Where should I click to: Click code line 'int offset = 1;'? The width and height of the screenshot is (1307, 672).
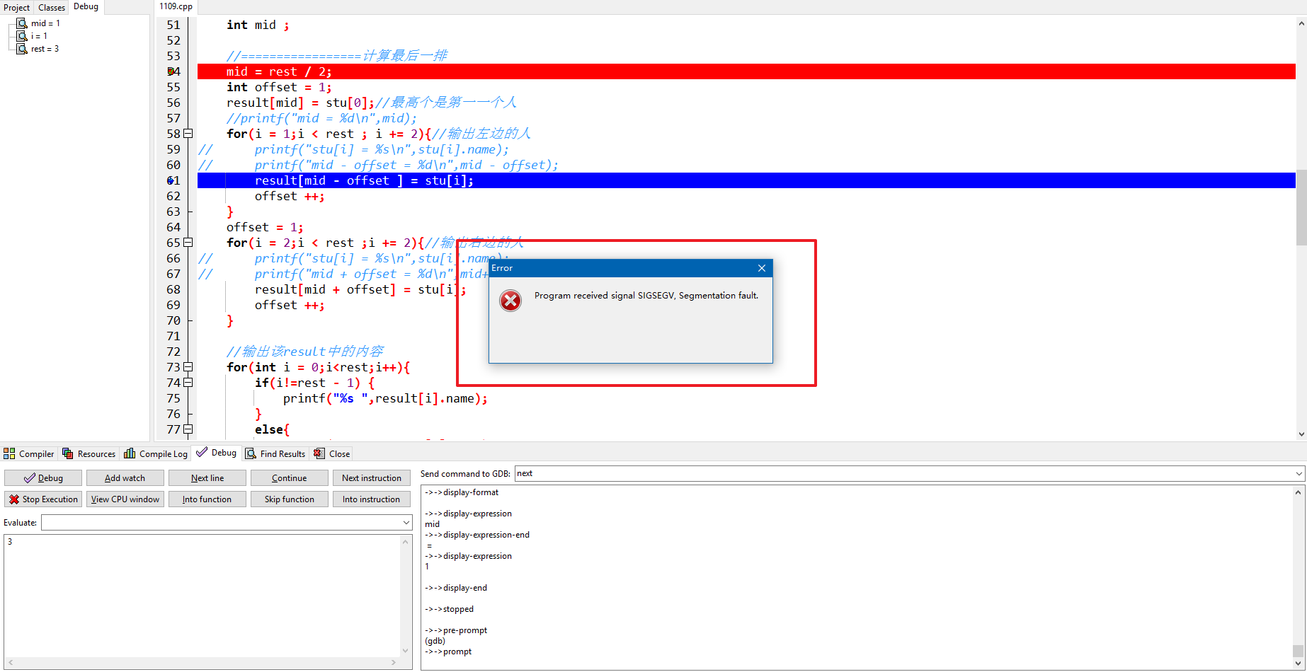coord(279,87)
